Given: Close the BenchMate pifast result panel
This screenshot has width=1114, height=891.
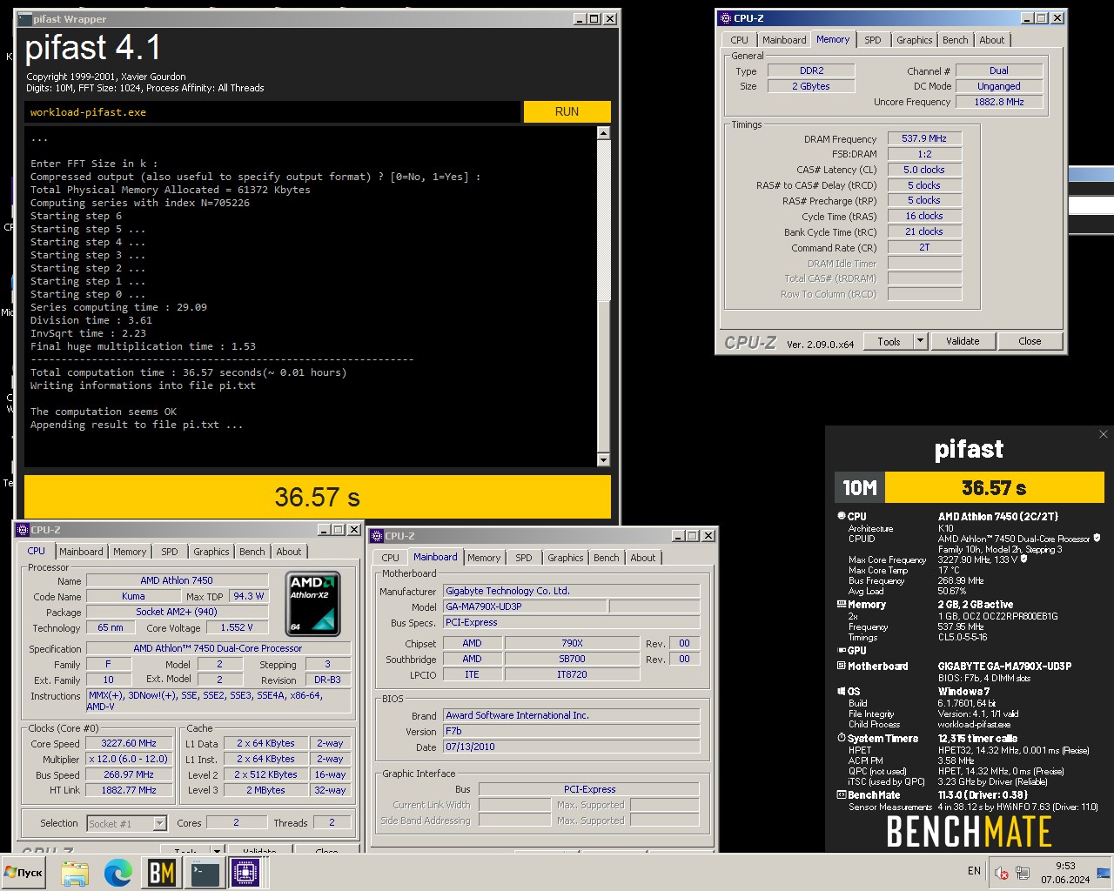Looking at the screenshot, I should point(1104,434).
